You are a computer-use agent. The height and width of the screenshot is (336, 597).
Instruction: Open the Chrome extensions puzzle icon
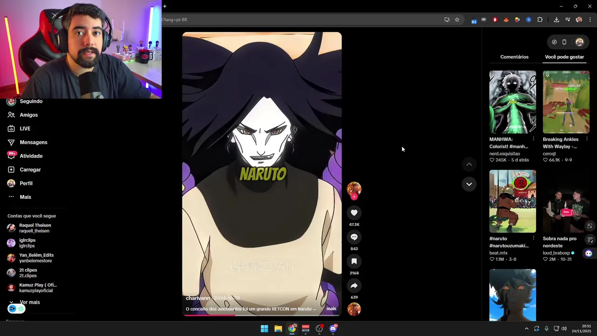pos(540,20)
